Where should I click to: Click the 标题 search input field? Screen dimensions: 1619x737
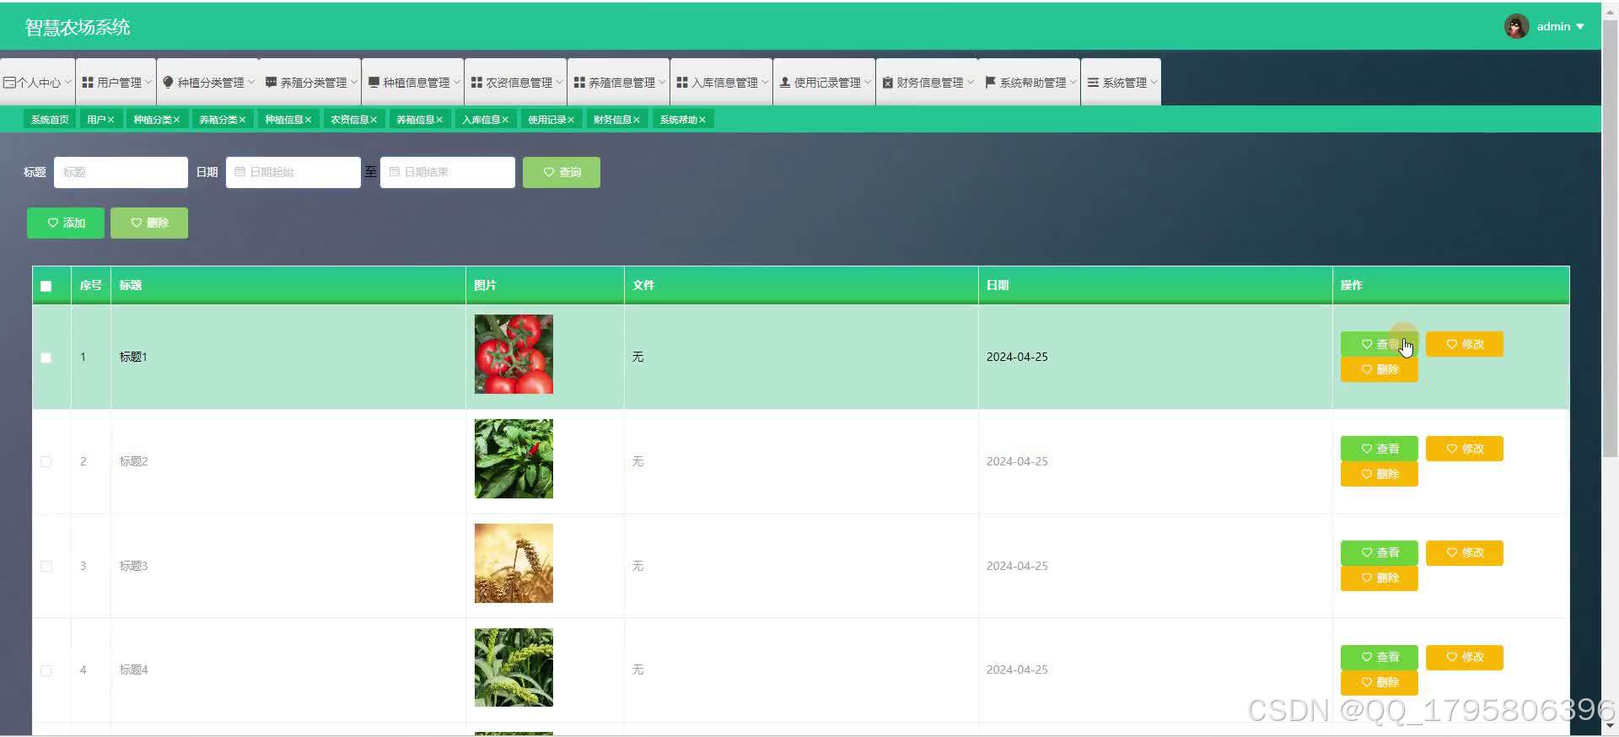[x=121, y=172]
